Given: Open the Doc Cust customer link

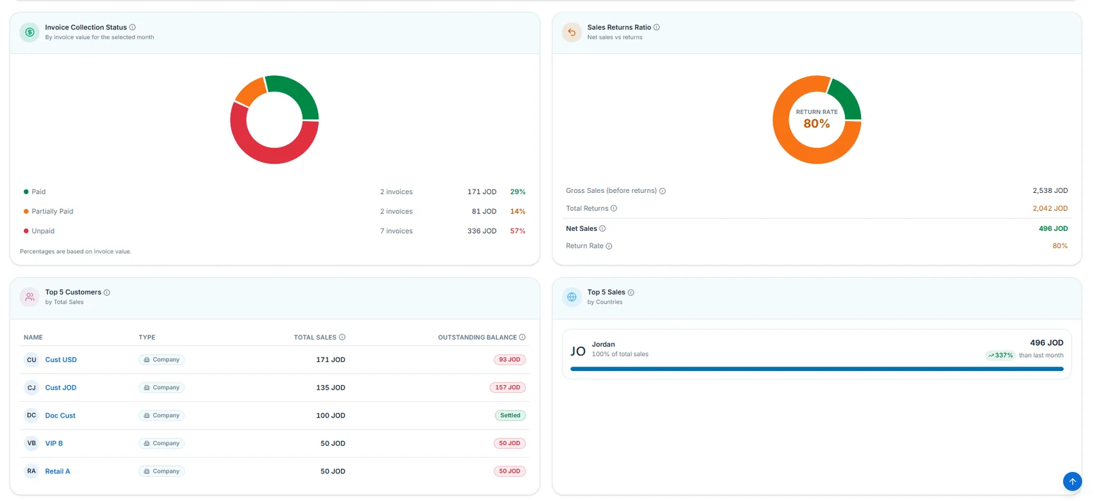Looking at the screenshot, I should 60,415.
